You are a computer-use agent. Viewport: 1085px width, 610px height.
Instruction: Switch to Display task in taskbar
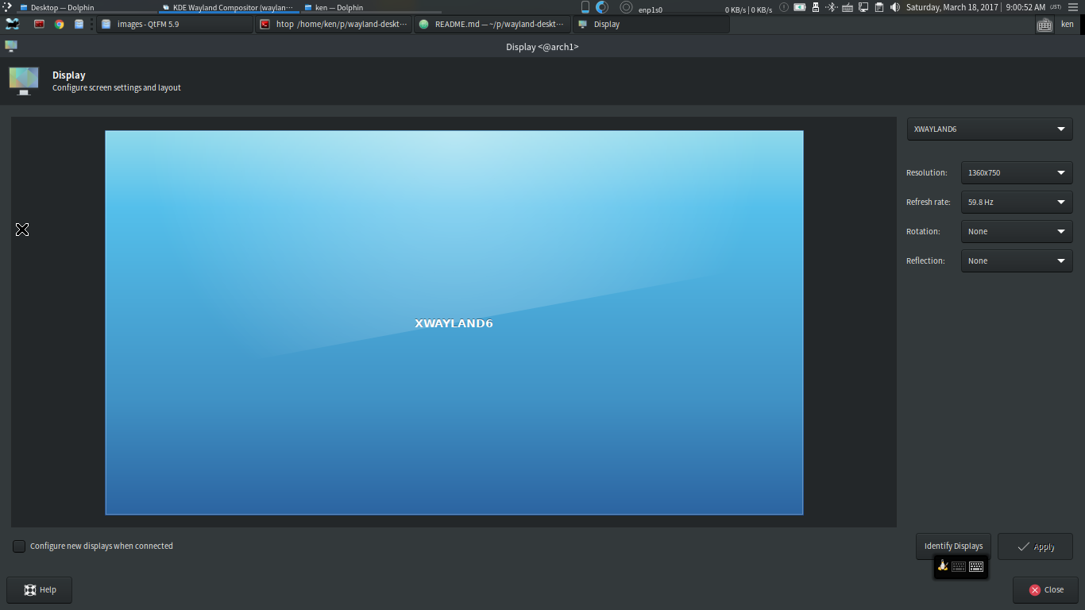coord(651,25)
